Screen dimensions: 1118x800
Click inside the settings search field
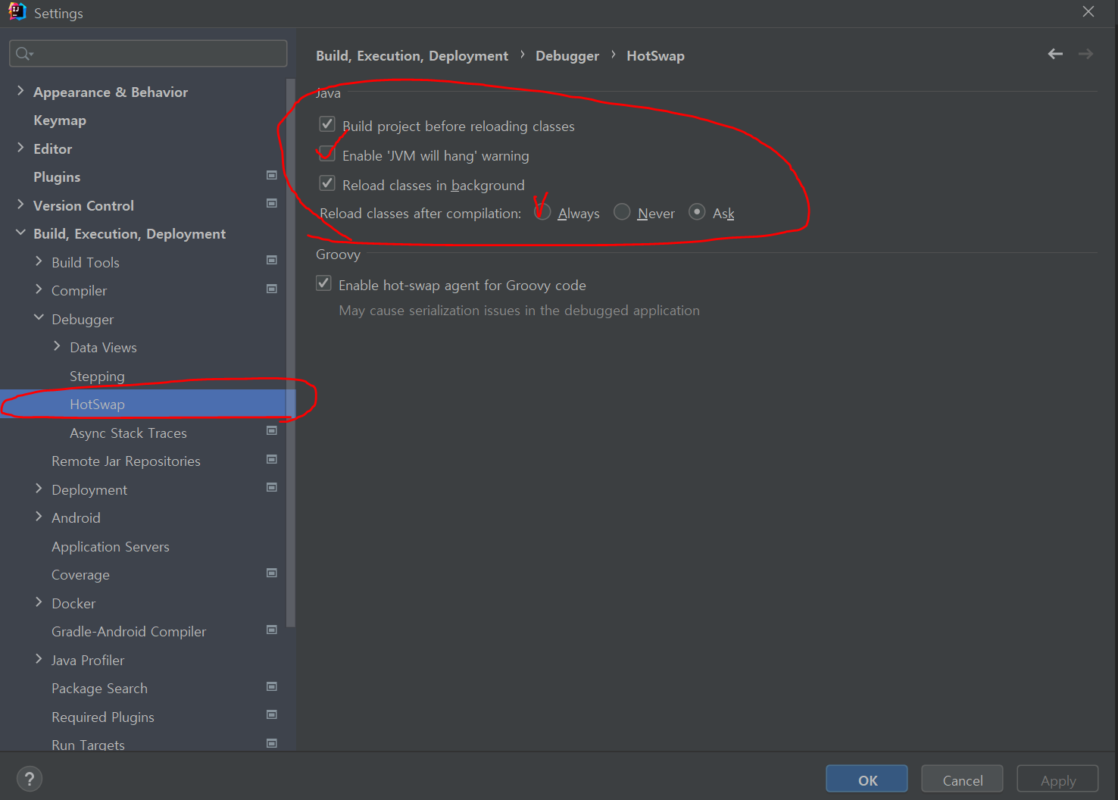(148, 53)
